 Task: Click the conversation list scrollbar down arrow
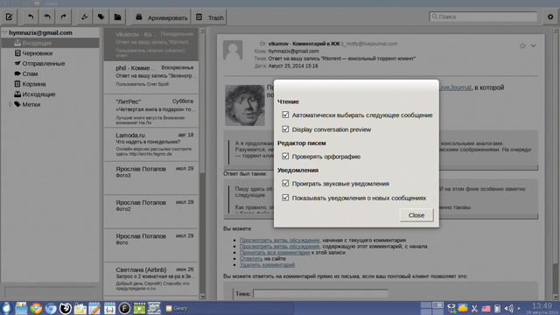[x=203, y=297]
